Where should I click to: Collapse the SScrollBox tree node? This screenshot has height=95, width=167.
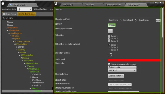[x=23, y=61]
